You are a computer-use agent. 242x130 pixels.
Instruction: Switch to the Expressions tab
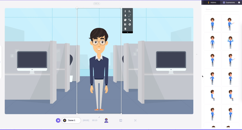(x=229, y=2)
